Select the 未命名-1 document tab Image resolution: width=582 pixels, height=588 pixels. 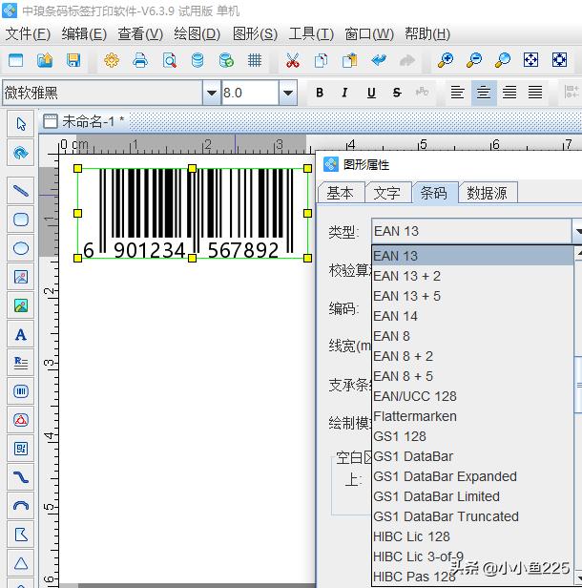pyautogui.click(x=84, y=121)
